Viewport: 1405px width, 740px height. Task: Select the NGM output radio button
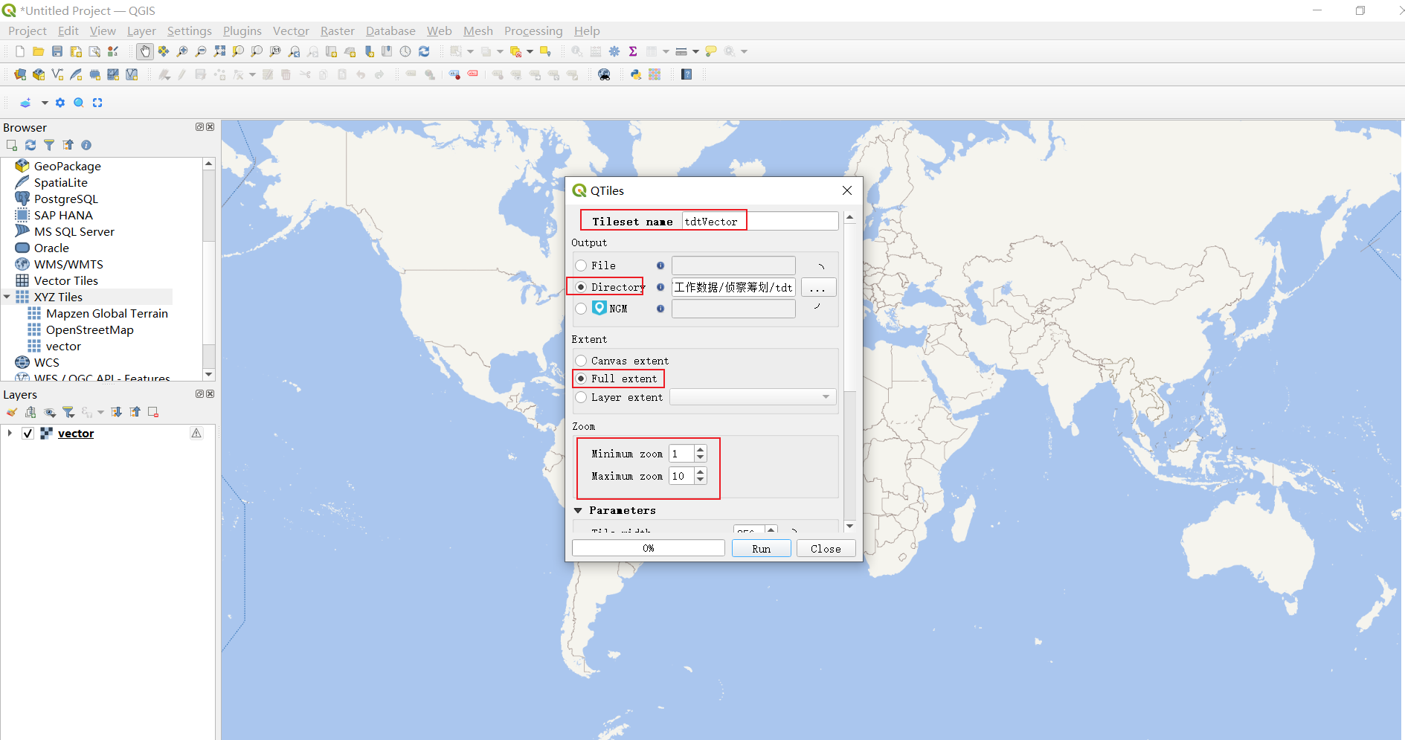pyautogui.click(x=581, y=309)
